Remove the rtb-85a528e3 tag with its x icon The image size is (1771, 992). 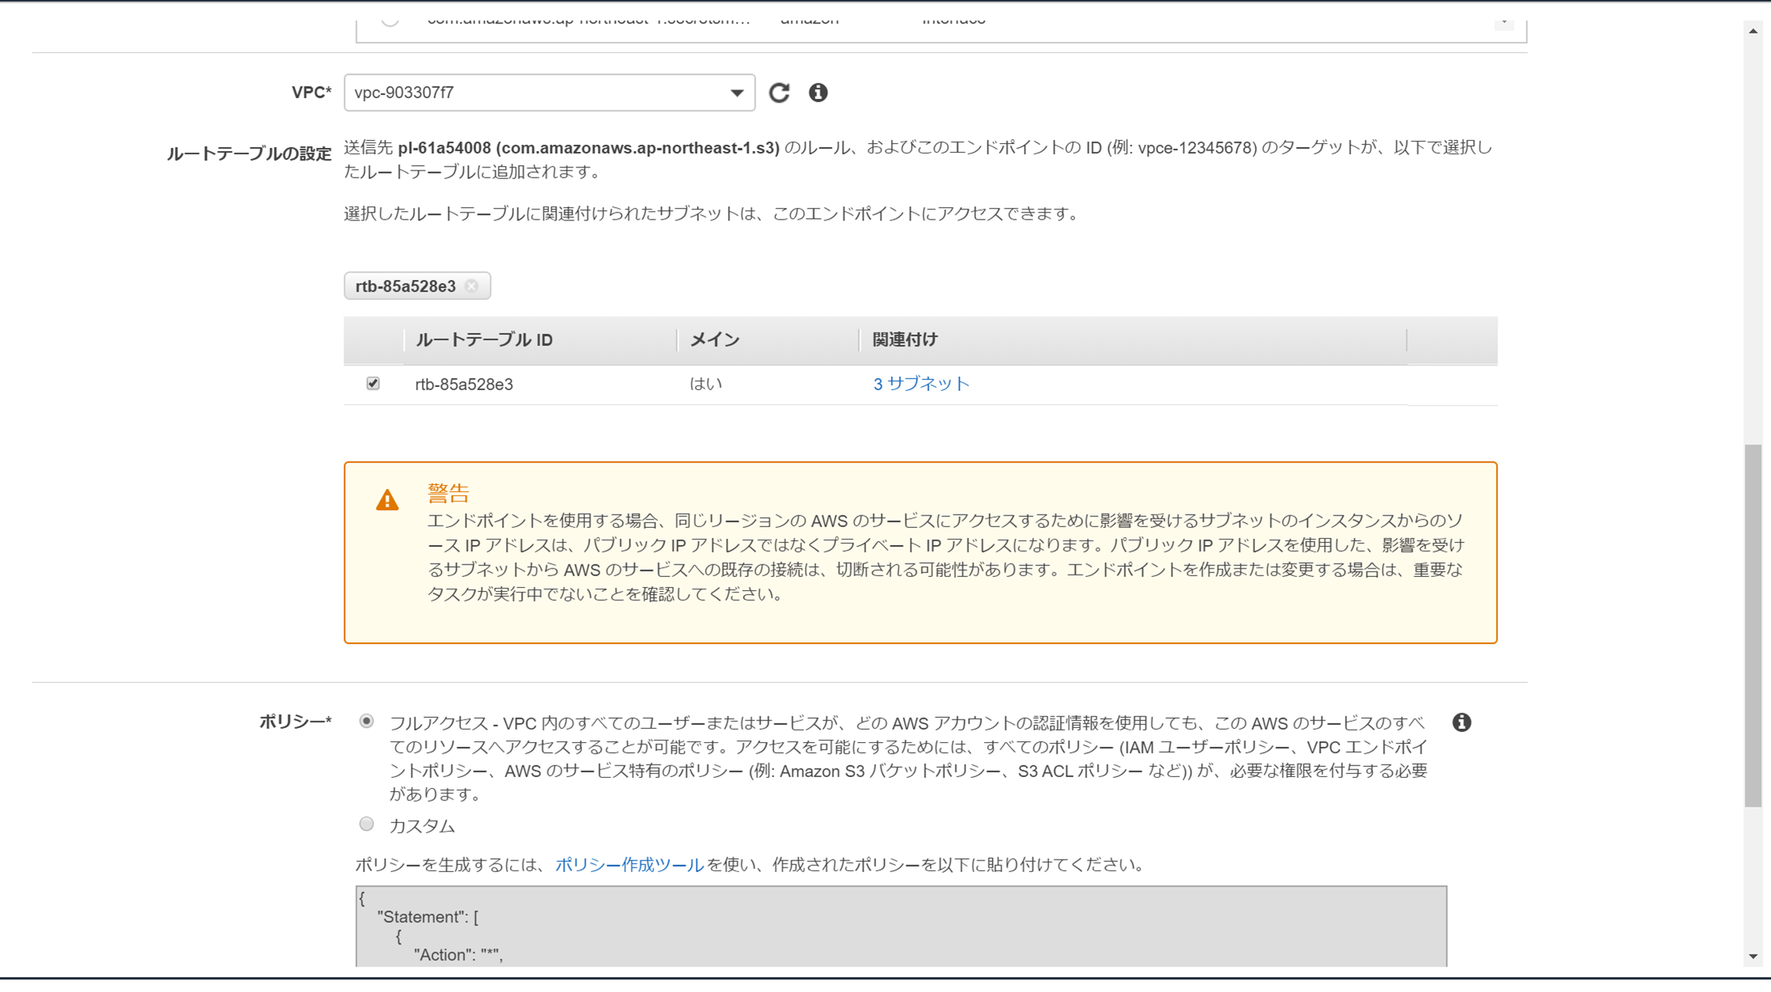tap(472, 287)
